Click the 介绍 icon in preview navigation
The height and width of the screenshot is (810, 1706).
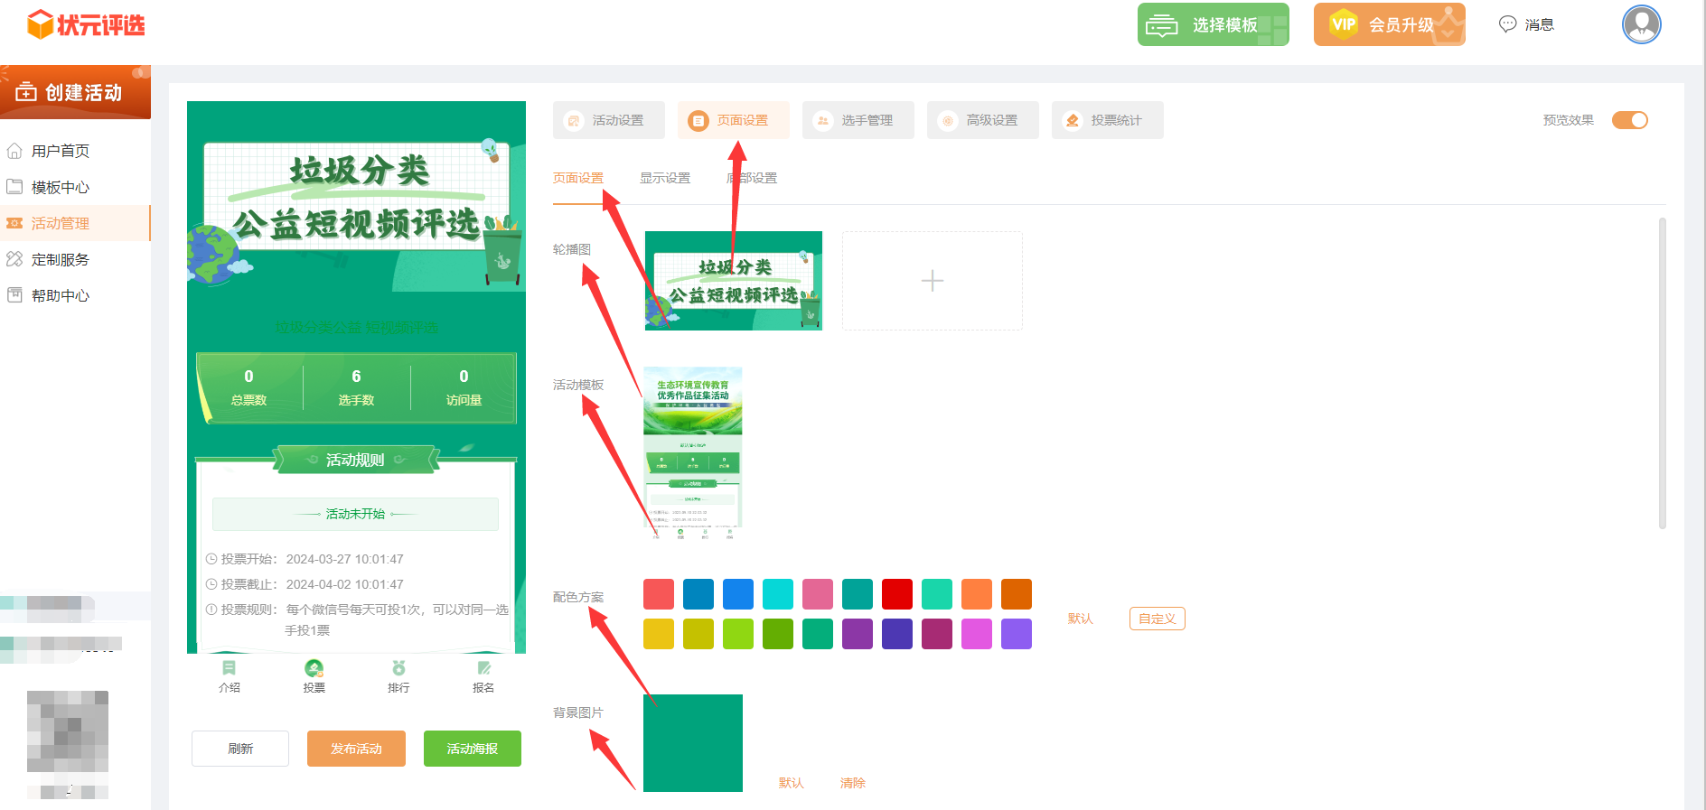[229, 668]
